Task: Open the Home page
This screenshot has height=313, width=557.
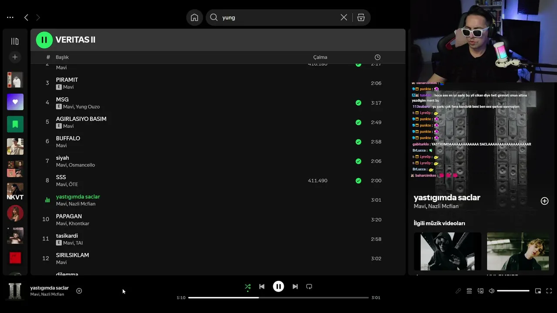Action: 195,17
